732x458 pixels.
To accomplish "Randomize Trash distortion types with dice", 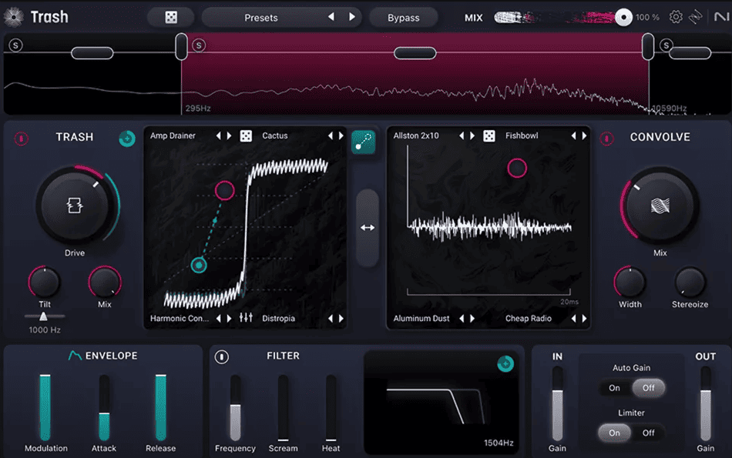I will pyautogui.click(x=246, y=136).
